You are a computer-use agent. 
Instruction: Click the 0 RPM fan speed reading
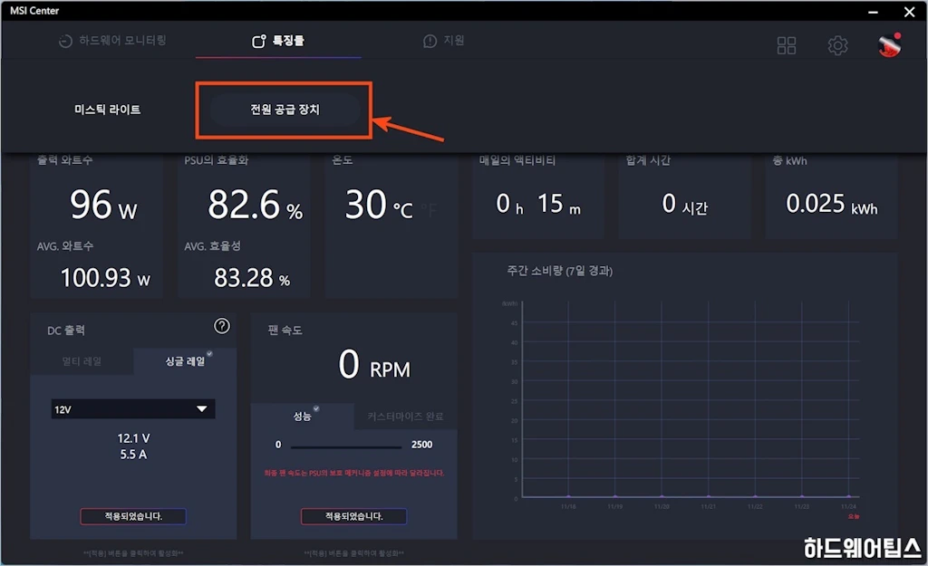(x=374, y=364)
